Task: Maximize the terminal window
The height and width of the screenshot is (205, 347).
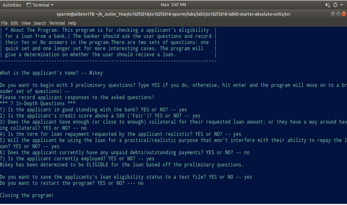Action: [x=338, y=14]
